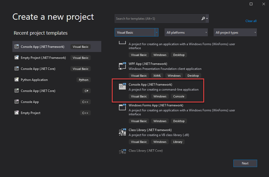This screenshot has width=269, height=177.
Task: Click Visual Basic tag under Console App template
Action: point(139,96)
